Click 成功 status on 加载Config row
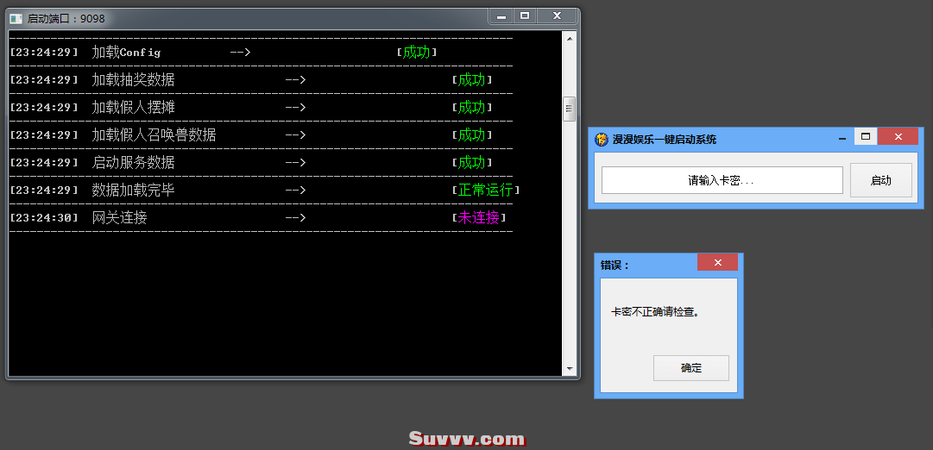This screenshot has height=450, width=933. coord(417,53)
